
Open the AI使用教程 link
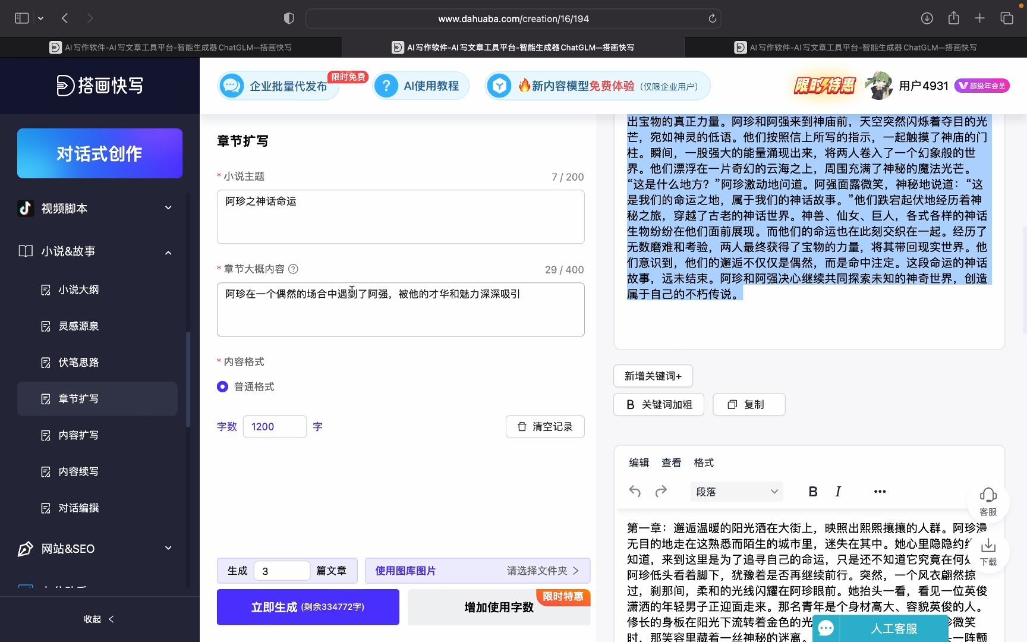point(421,86)
